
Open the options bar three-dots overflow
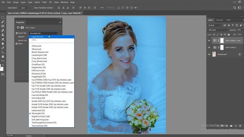coord(102,8)
